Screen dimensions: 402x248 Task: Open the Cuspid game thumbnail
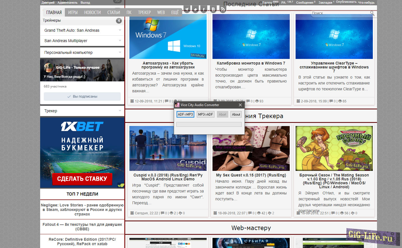[168, 148]
